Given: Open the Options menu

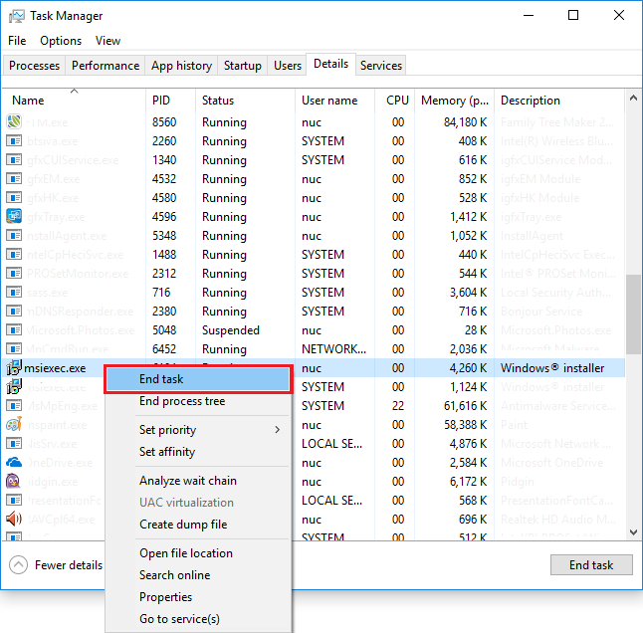Looking at the screenshot, I should (61, 41).
